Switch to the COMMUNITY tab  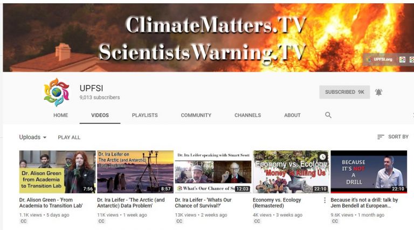(196, 115)
